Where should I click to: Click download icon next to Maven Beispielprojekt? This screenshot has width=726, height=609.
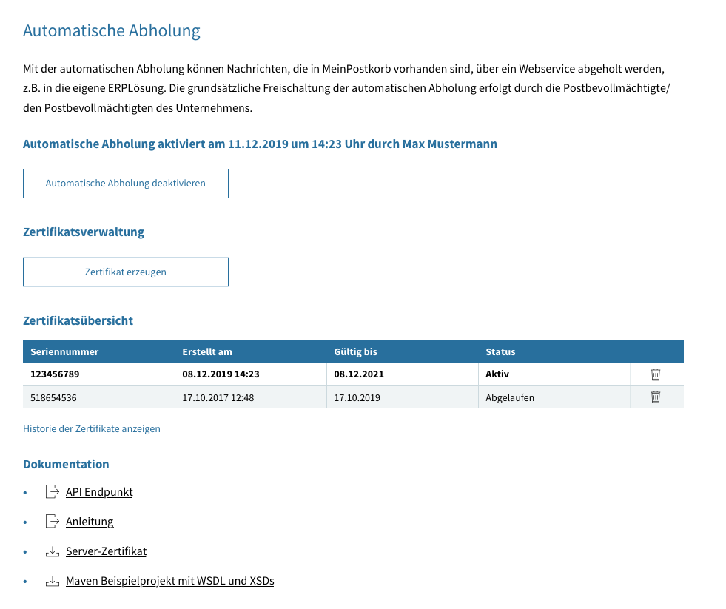(x=53, y=581)
